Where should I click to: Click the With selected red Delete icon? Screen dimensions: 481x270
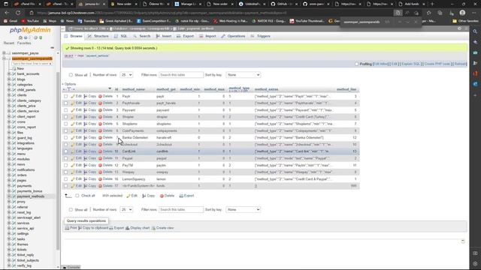point(162,196)
